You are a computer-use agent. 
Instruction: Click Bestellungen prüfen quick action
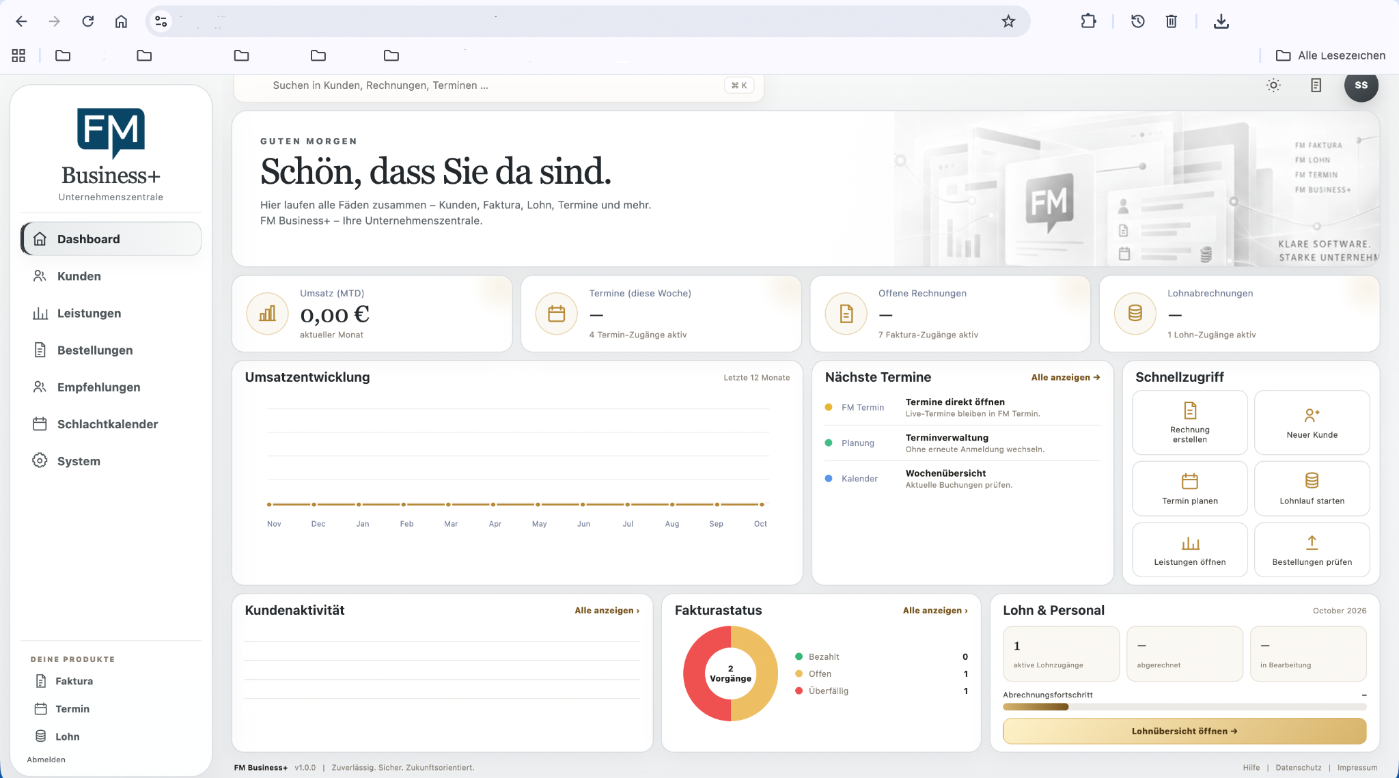[x=1312, y=550]
